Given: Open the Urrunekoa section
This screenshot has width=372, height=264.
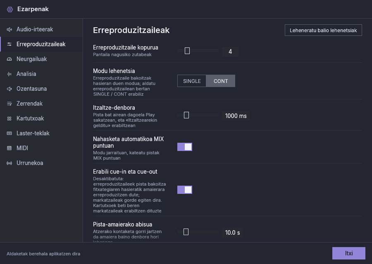Looking at the screenshot, I should [x=41, y=163].
